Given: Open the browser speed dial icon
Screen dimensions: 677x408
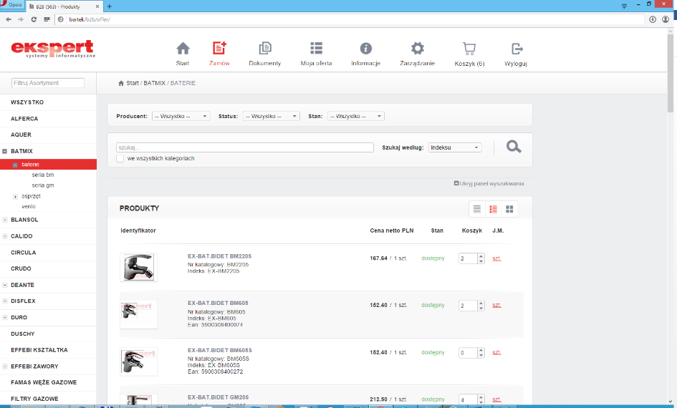Looking at the screenshot, I should point(47,19).
